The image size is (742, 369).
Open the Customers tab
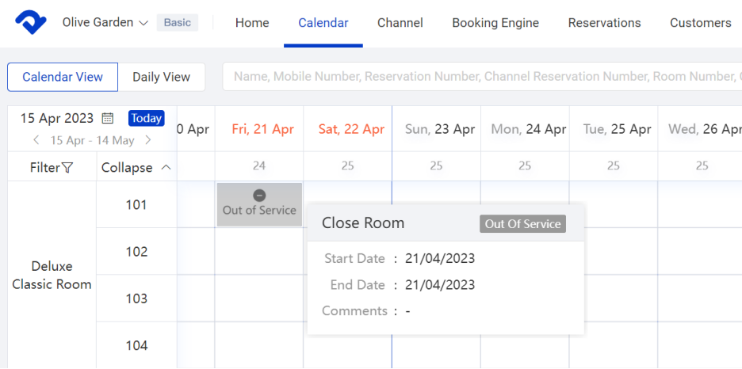coord(700,23)
